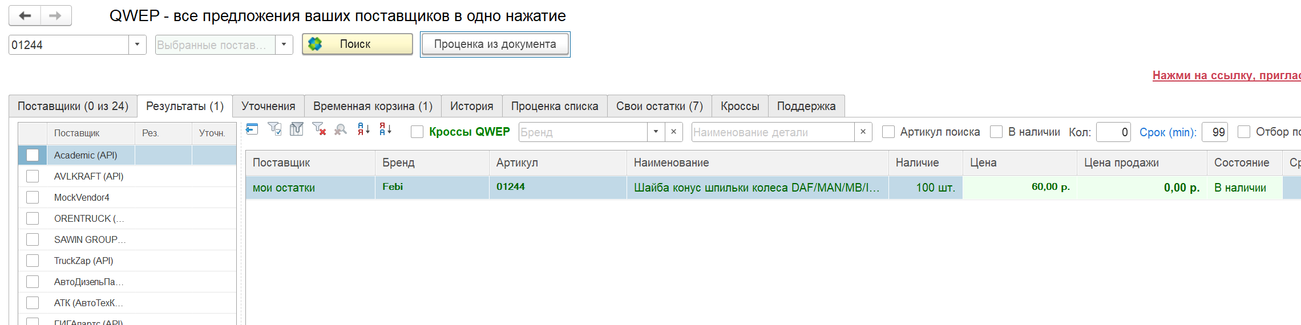The height and width of the screenshot is (325, 1301).
Task: Click into the Наименование детали field
Action: coord(773,132)
